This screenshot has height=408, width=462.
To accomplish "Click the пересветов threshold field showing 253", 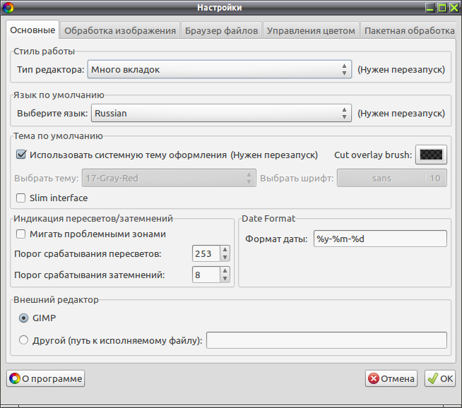I will pyautogui.click(x=206, y=253).
